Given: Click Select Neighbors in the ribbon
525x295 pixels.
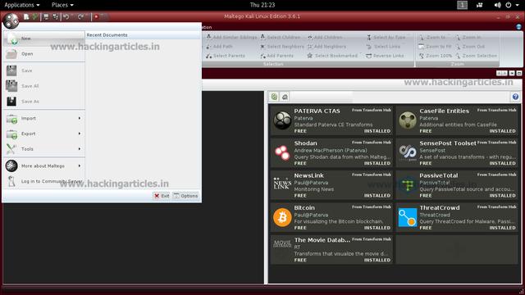Looking at the screenshot, I should click(282, 47).
